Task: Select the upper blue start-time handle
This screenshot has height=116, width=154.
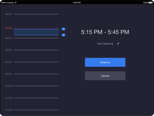Action: [63, 29]
